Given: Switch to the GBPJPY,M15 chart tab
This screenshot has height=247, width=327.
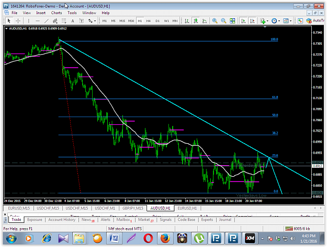Looking at the screenshot, I should click(133, 208).
